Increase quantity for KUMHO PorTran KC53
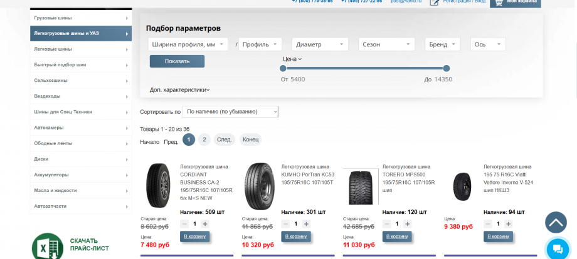Image resolution: width=577 pixels, height=259 pixels. click(306, 224)
